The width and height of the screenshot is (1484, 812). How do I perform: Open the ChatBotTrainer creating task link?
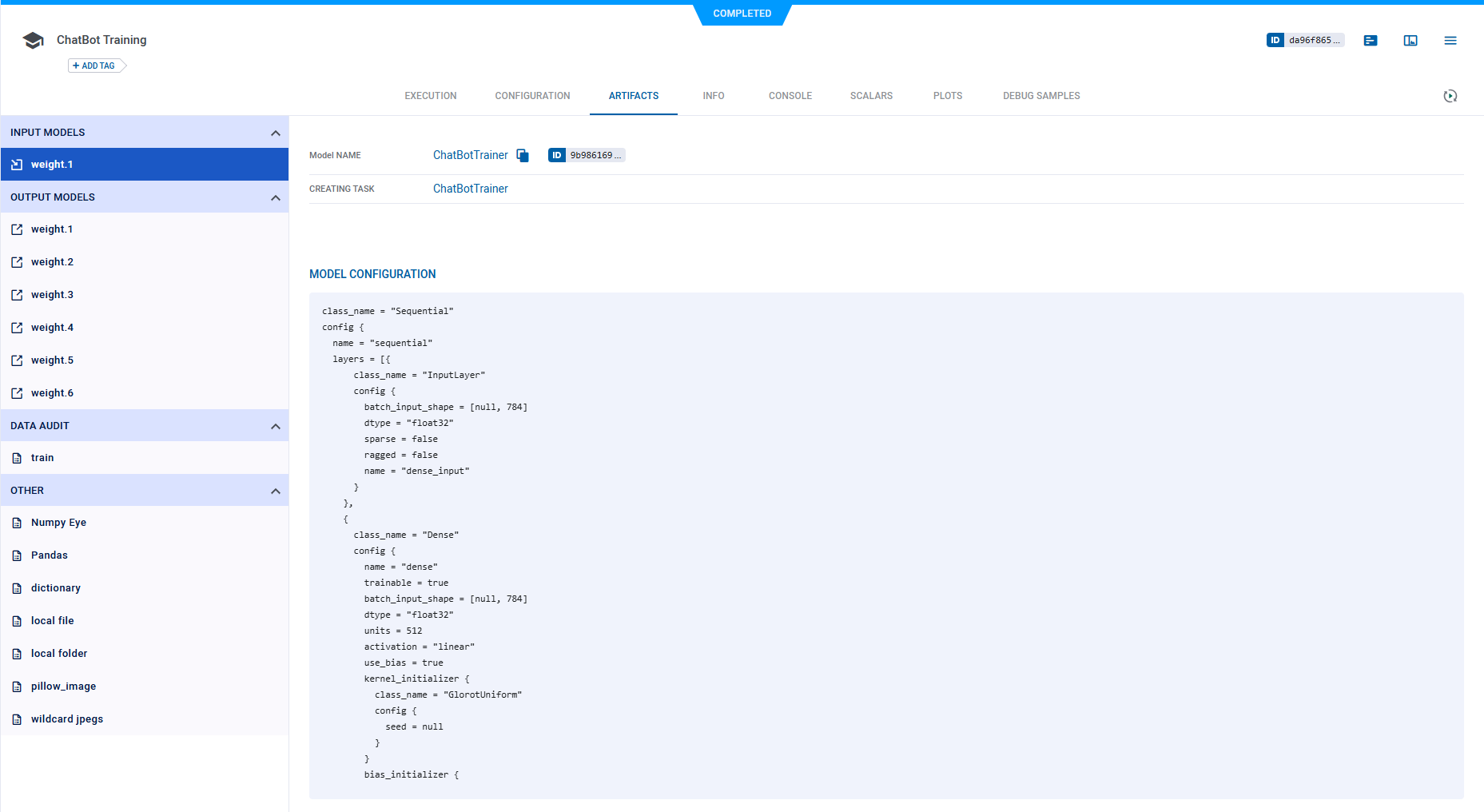471,189
